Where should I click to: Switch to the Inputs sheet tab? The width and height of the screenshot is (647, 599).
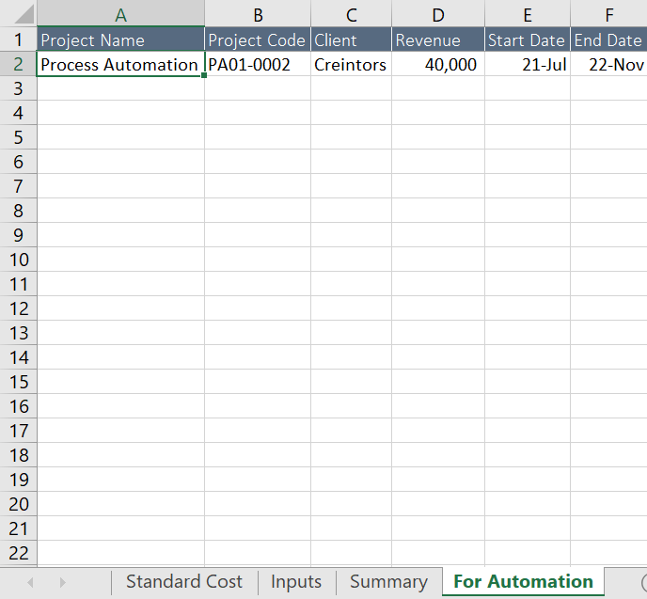click(x=296, y=582)
